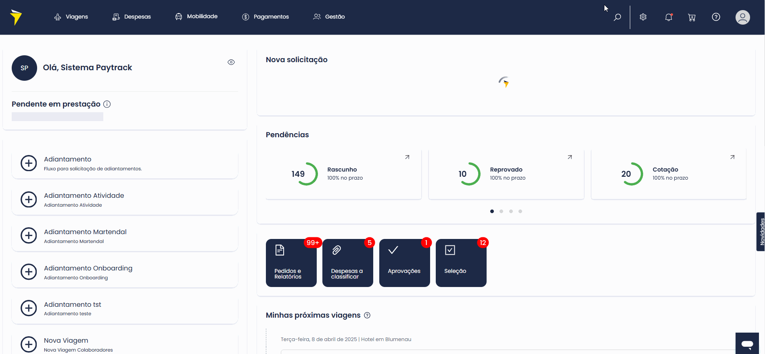Click the Paytrack logo
The image size is (765, 354).
point(16,17)
